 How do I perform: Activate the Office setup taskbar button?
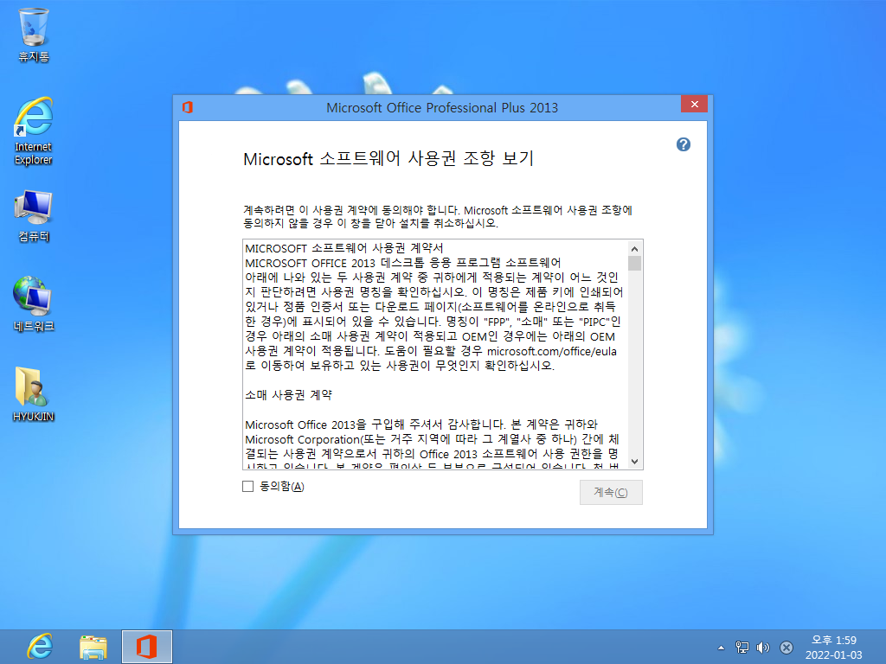click(x=147, y=647)
